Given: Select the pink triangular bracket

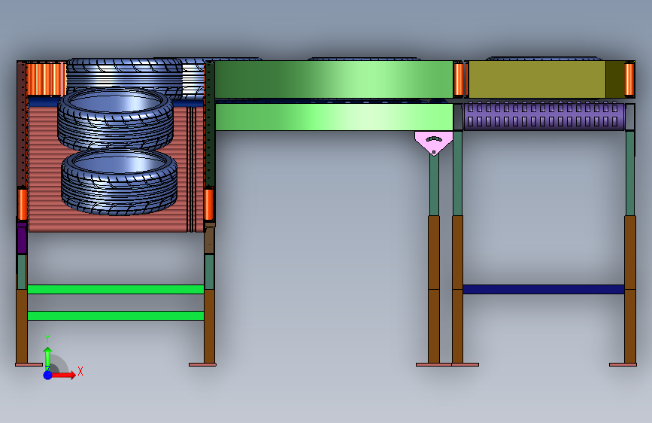Looking at the screenshot, I should point(434,143).
